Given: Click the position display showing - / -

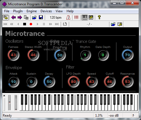Looking at the screenshot, I should click(x=89, y=24).
